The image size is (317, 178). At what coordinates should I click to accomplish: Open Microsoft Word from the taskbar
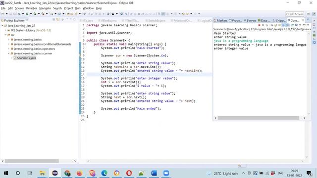[x=154, y=173]
